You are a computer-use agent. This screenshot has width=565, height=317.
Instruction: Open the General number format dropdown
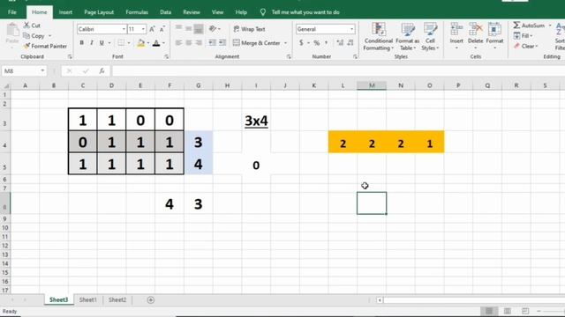tap(351, 29)
